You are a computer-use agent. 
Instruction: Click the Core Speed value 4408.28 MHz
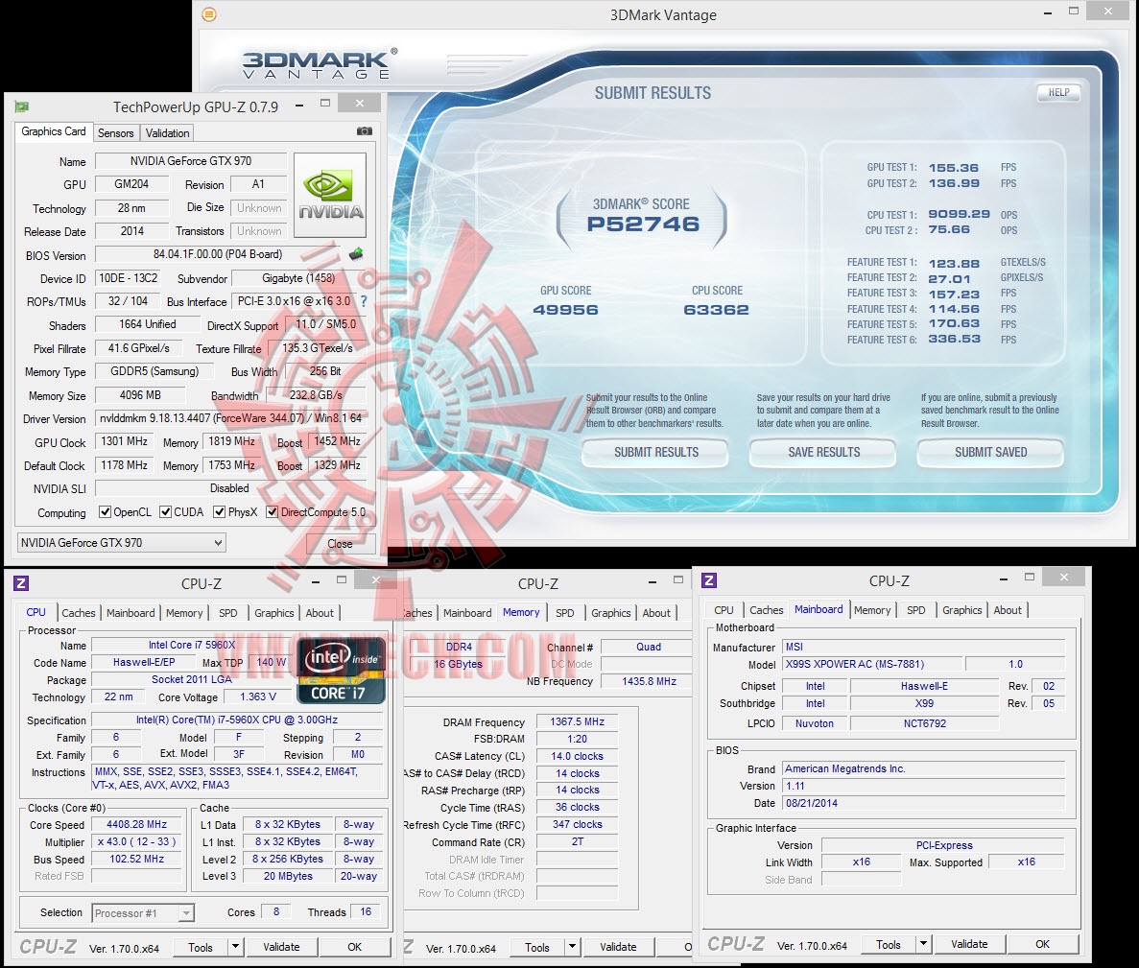click(136, 824)
